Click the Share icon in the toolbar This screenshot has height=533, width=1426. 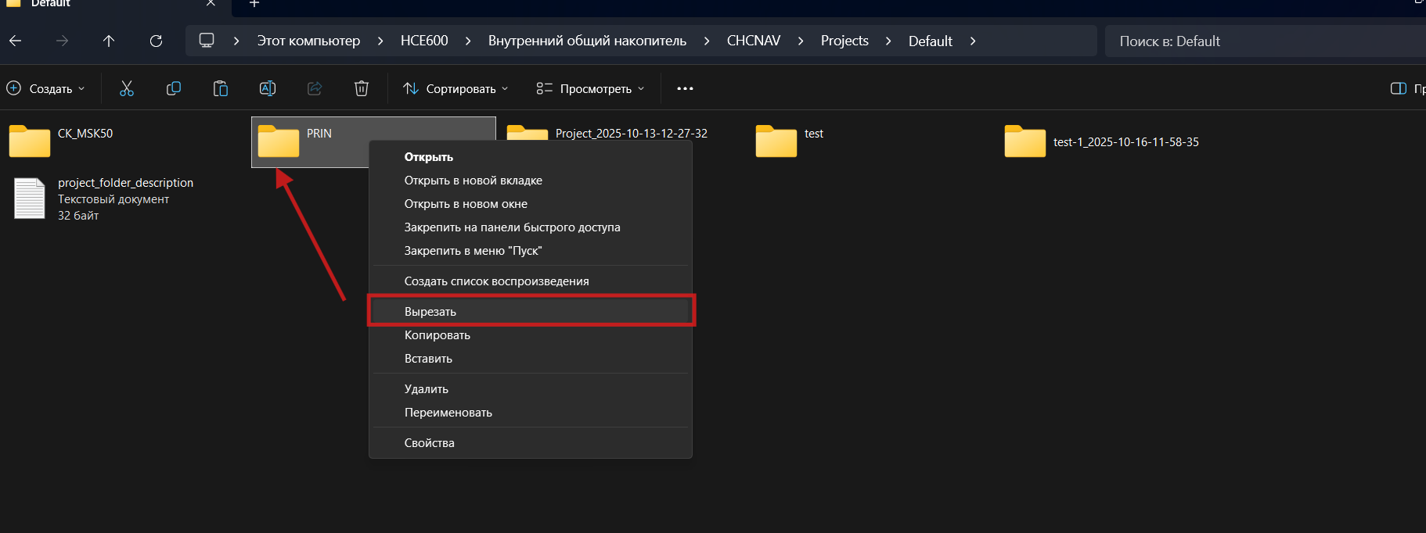(x=315, y=88)
